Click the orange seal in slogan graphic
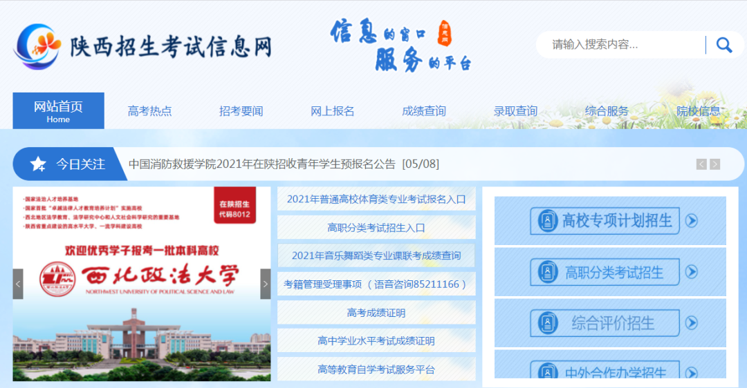 pyautogui.click(x=445, y=33)
